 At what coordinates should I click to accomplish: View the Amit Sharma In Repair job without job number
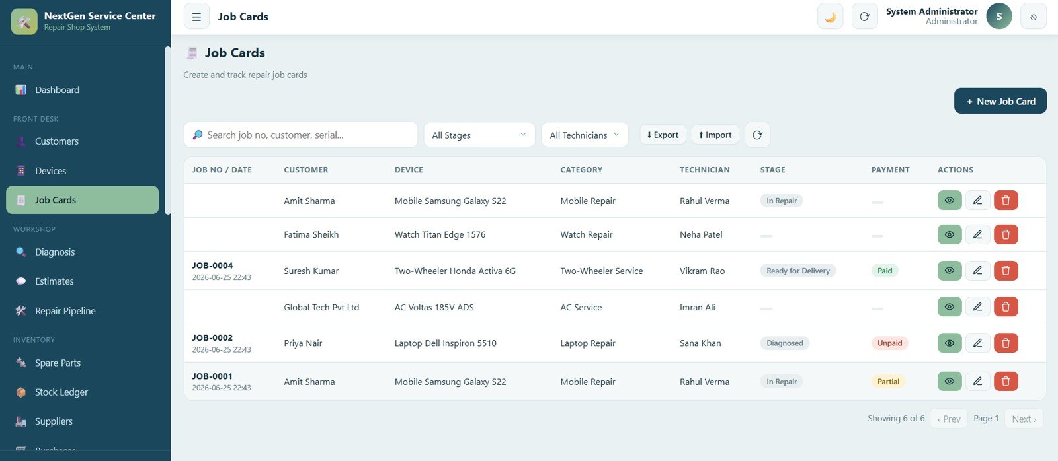point(950,200)
